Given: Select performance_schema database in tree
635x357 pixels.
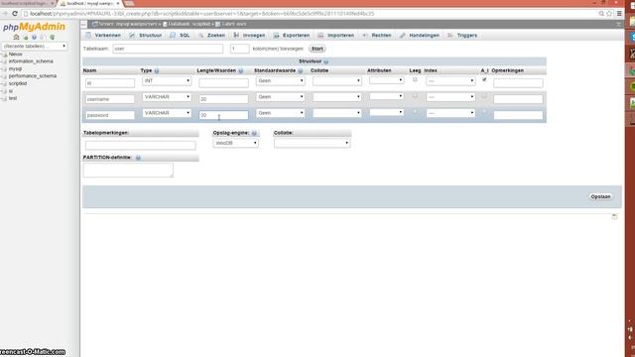Looking at the screenshot, I should point(33,76).
